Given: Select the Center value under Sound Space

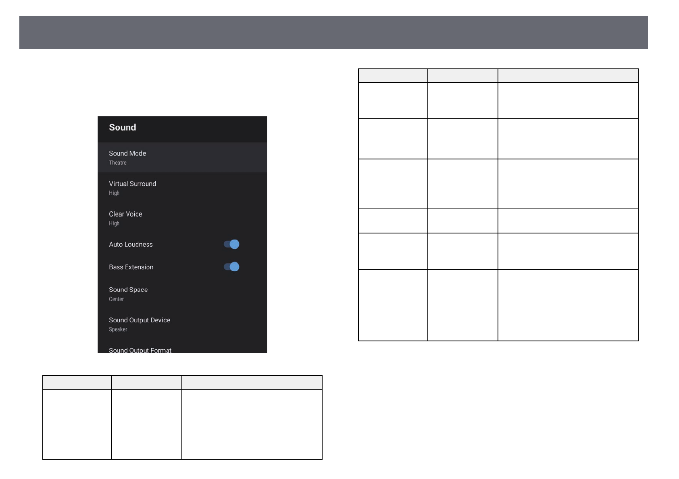Looking at the screenshot, I should [116, 299].
